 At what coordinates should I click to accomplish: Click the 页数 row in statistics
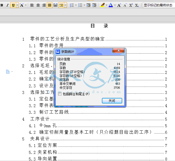[x=90, y=64]
